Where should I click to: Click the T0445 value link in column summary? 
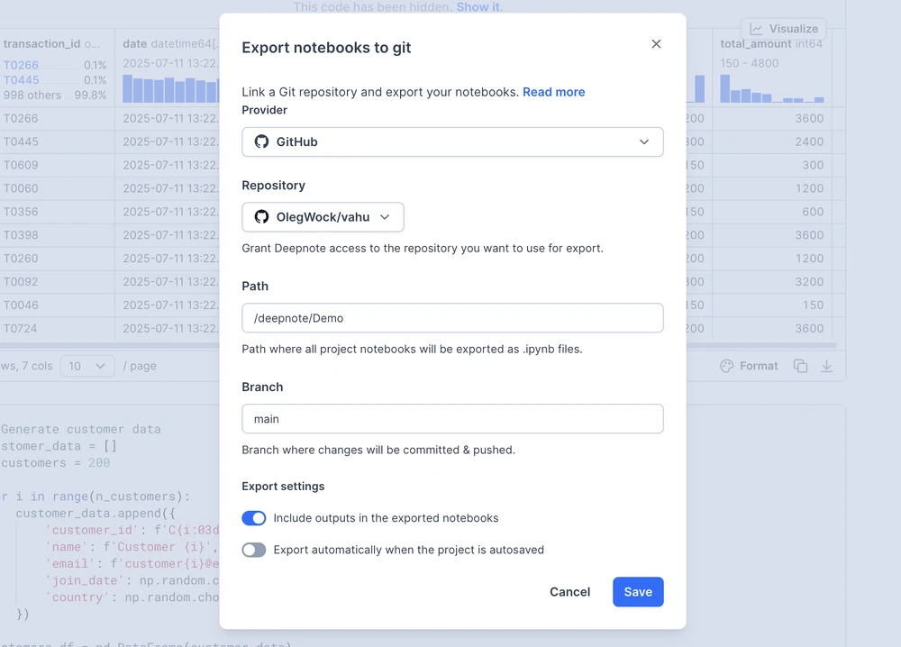[x=22, y=80]
